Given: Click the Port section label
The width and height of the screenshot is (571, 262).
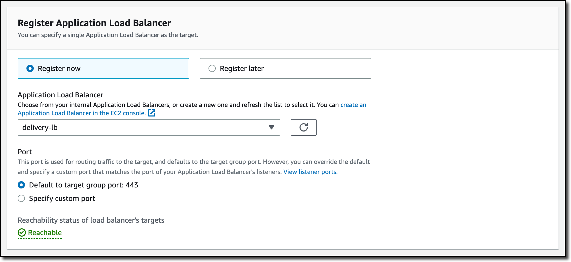Looking at the screenshot, I should click(x=25, y=152).
